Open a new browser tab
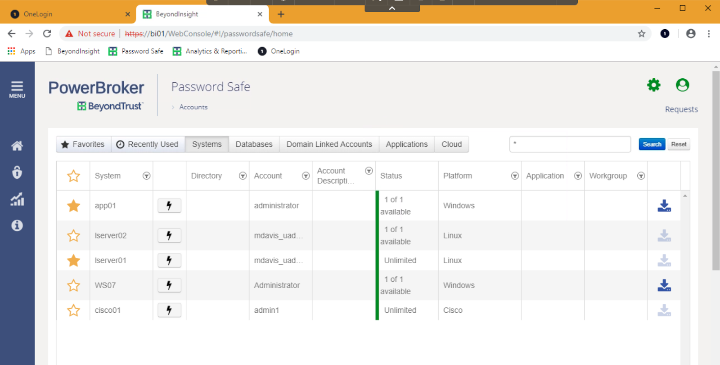720x365 pixels. click(281, 14)
